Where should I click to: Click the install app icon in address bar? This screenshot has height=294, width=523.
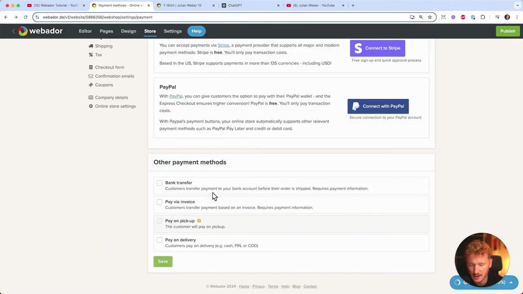click(412, 17)
